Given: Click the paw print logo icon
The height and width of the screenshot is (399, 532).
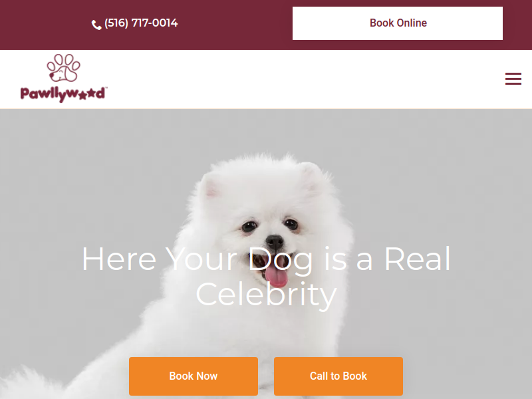Looking at the screenshot, I should (x=63, y=68).
